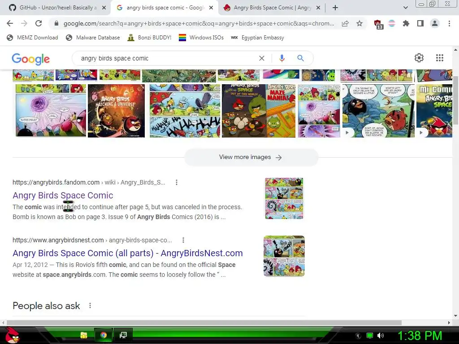The image size is (459, 344).
Task: Open options for the angrybirdsnest result
Action: 183,240
